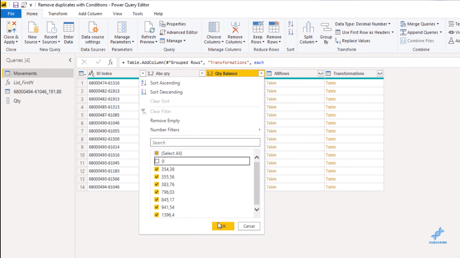Uncheck the 796,03 filter value
460x258 pixels.
[x=157, y=192]
